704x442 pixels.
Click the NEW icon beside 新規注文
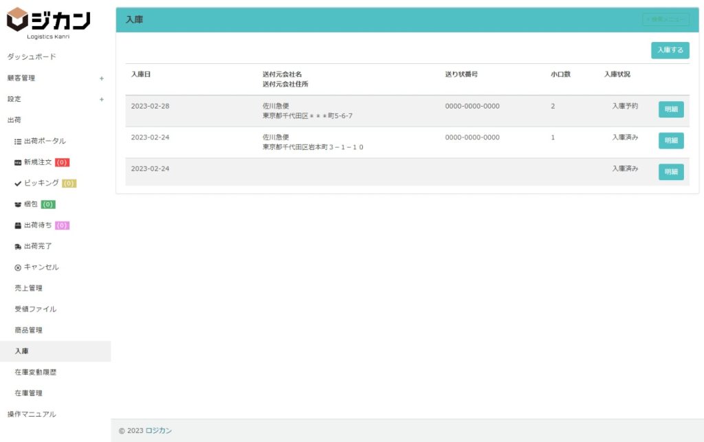click(18, 163)
